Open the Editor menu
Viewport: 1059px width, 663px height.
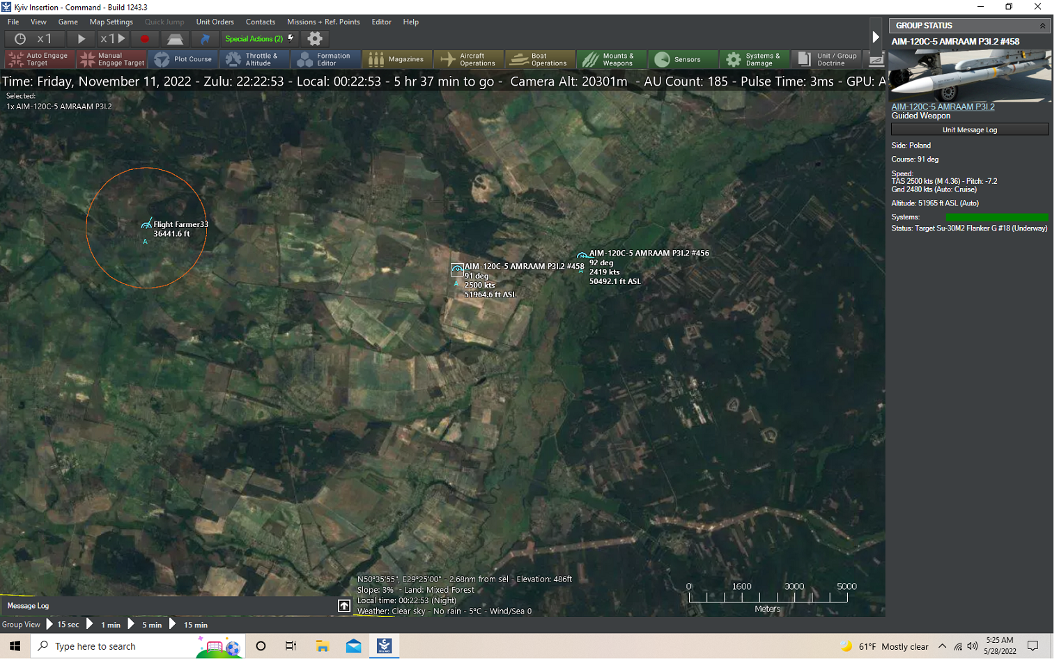pos(382,22)
